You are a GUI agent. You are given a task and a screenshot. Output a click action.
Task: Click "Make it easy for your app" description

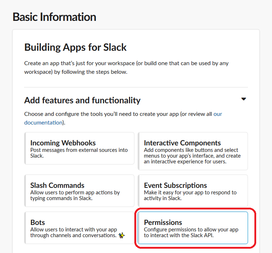190,195
